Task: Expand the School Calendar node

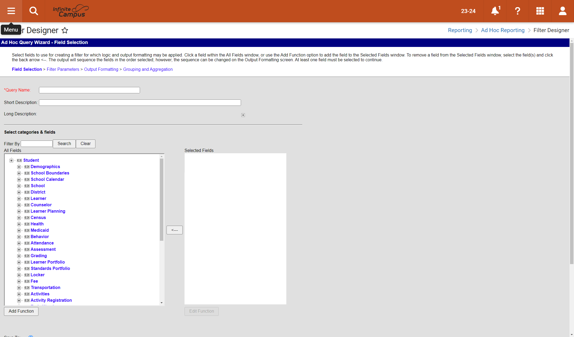Action: [x=19, y=180]
